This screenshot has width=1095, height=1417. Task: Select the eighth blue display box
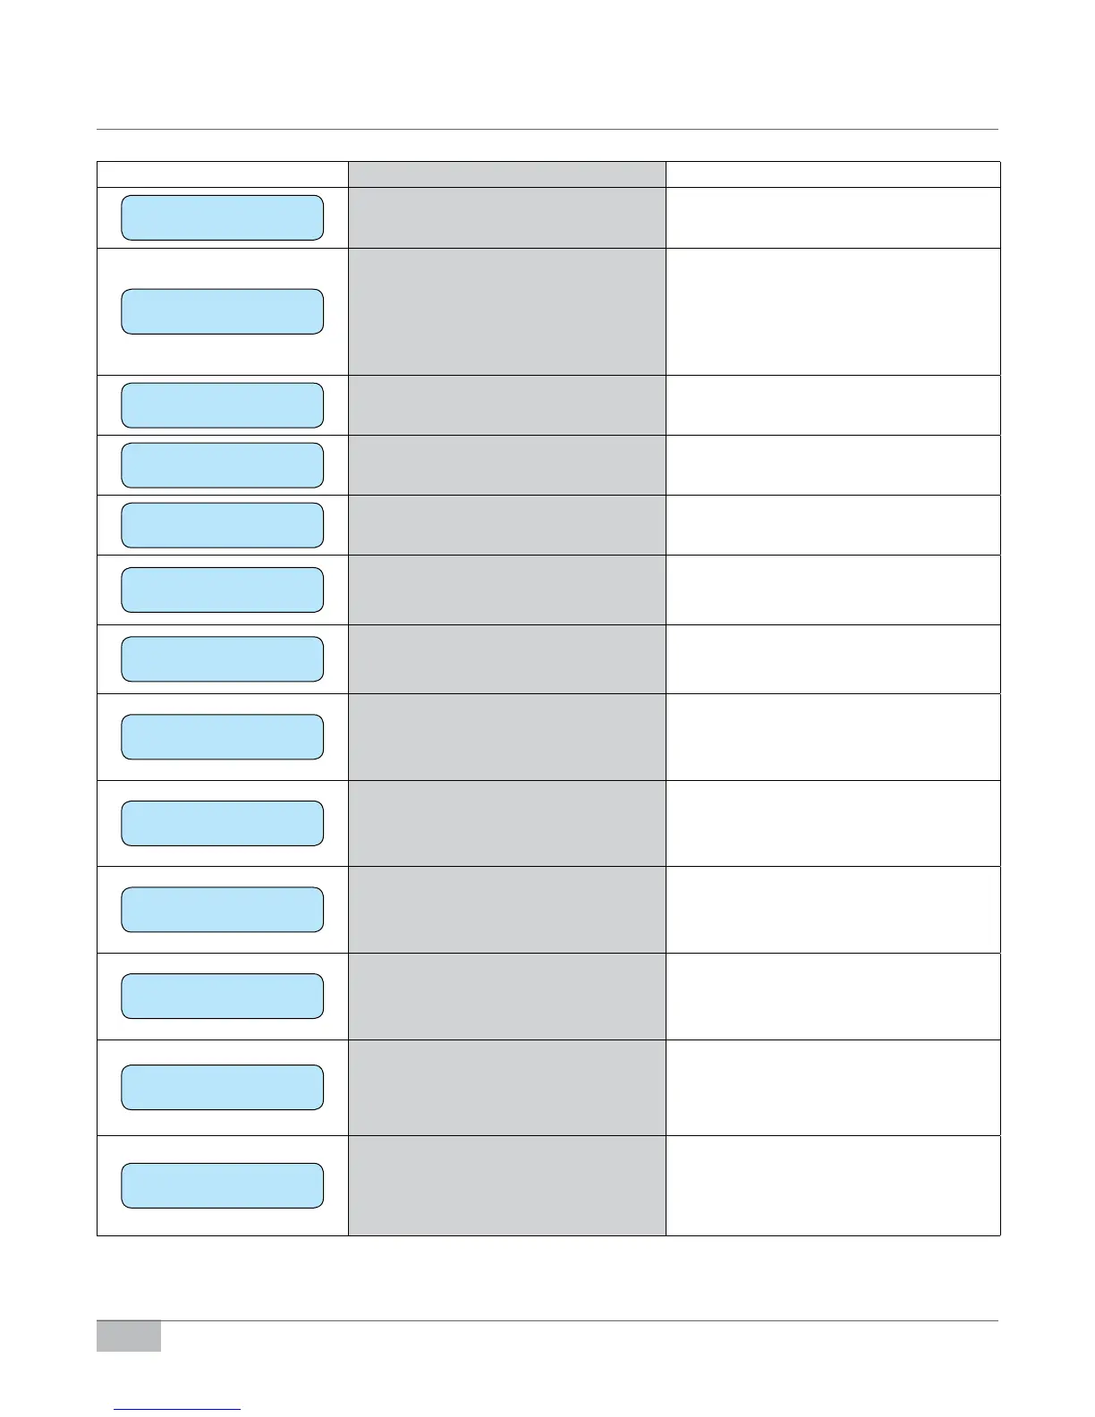point(222,737)
